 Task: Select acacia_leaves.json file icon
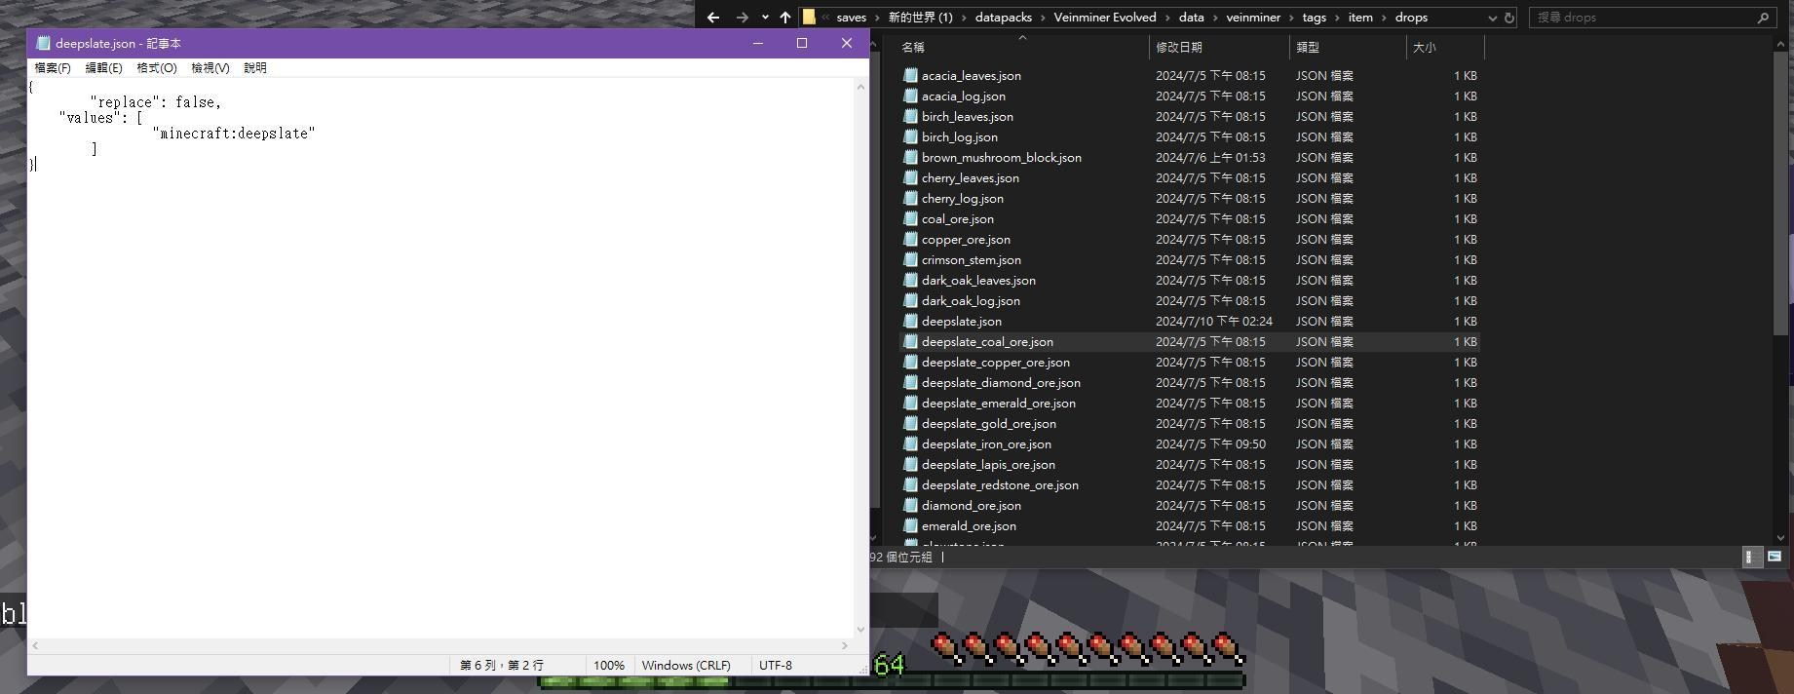(910, 75)
